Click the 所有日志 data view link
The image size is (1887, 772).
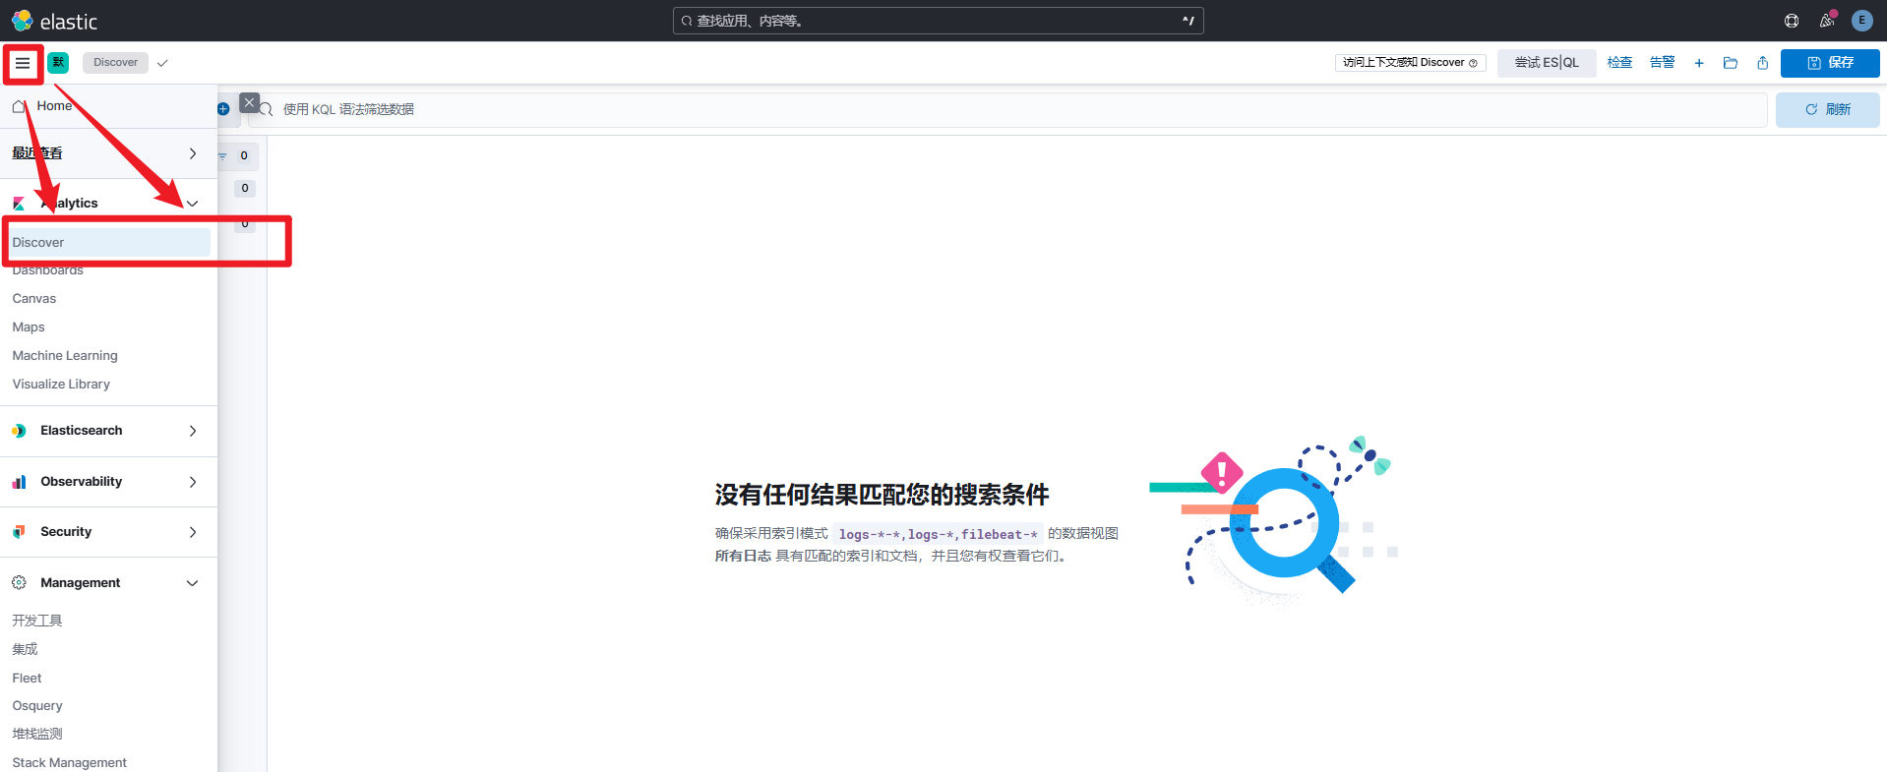coord(743,557)
